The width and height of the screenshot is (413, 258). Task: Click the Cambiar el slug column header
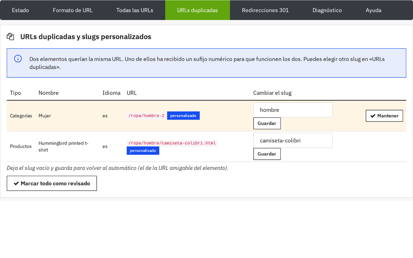click(272, 93)
